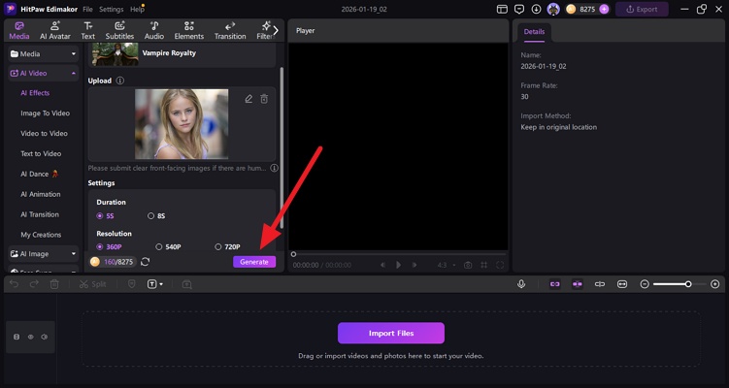Click the purple plus to add credits
The height and width of the screenshot is (388, 729).
click(x=605, y=9)
